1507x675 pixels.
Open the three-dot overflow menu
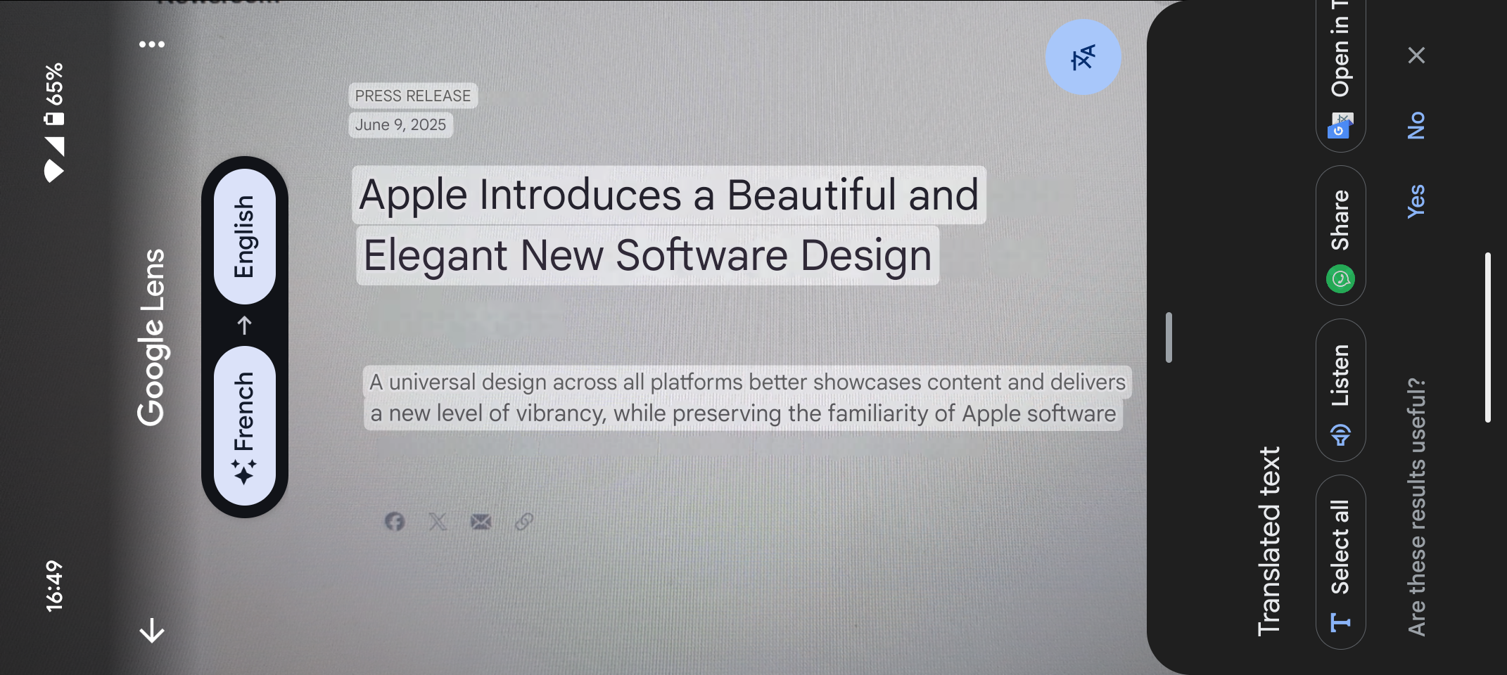pyautogui.click(x=152, y=44)
